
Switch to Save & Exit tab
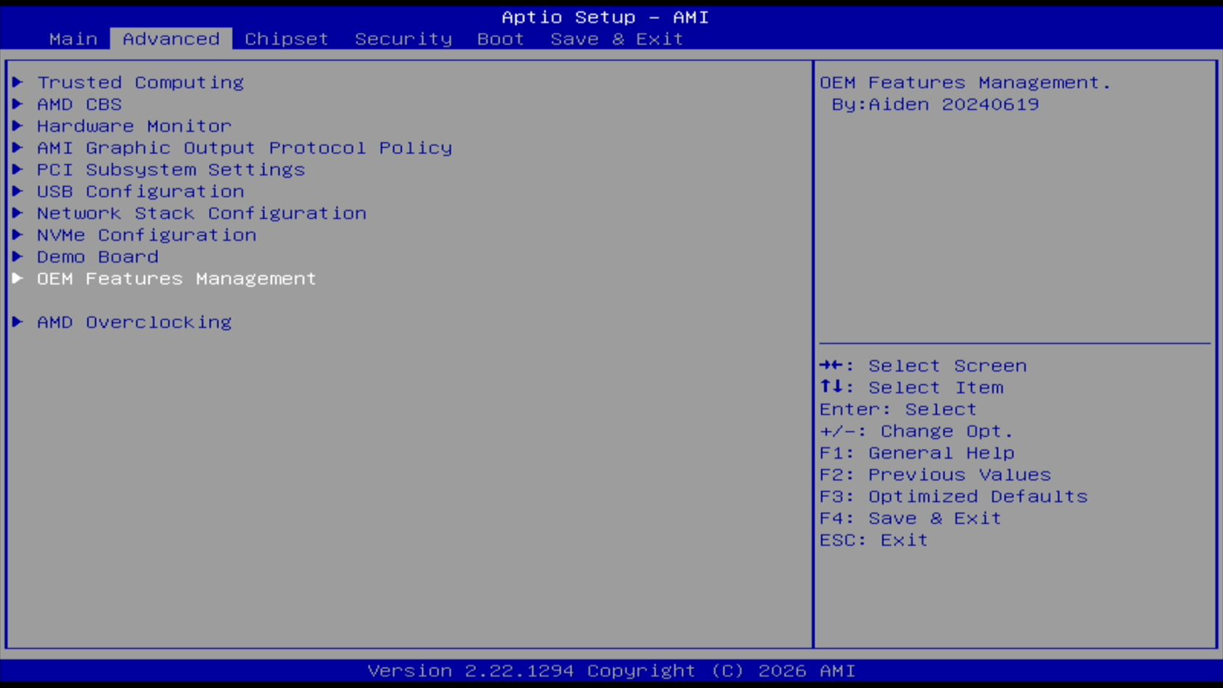(x=617, y=39)
